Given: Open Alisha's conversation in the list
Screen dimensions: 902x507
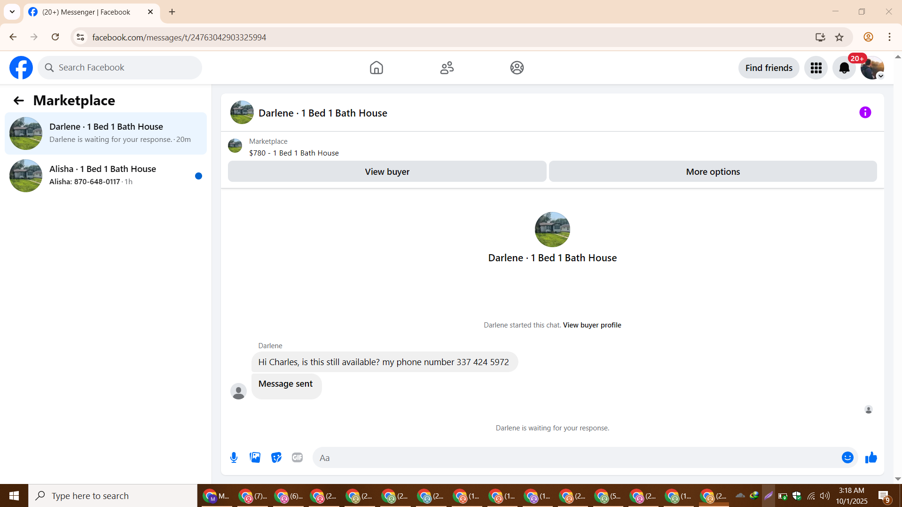Looking at the screenshot, I should 106,176.
